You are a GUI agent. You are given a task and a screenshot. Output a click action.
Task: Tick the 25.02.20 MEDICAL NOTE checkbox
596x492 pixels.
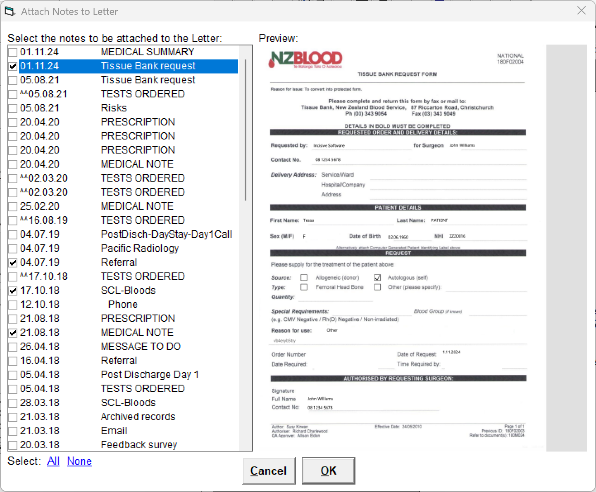click(x=13, y=206)
